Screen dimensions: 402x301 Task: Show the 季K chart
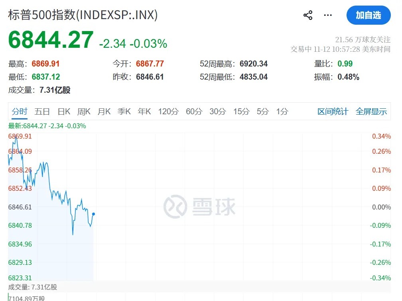(124, 111)
